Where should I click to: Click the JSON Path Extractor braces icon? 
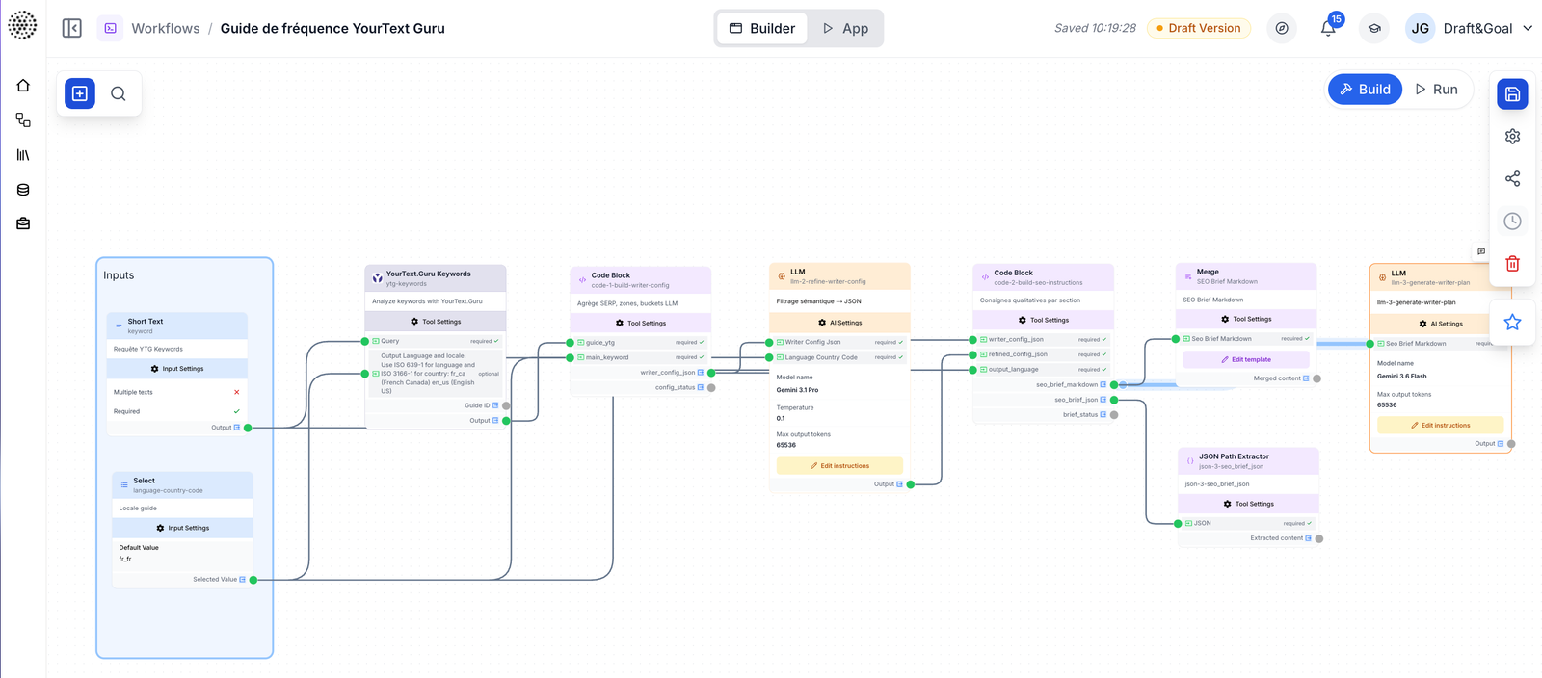[1190, 460]
